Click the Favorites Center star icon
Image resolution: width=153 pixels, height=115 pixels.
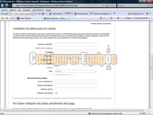2,18
